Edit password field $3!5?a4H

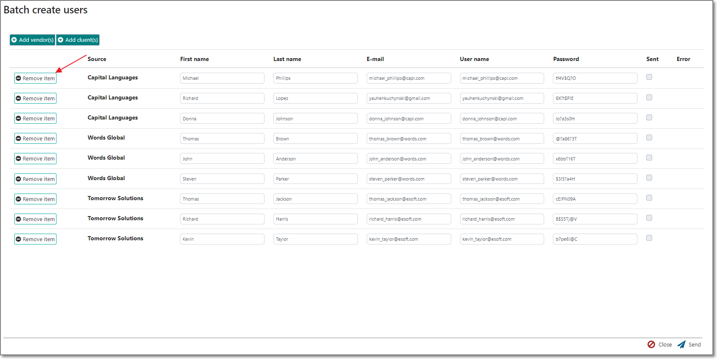point(595,179)
